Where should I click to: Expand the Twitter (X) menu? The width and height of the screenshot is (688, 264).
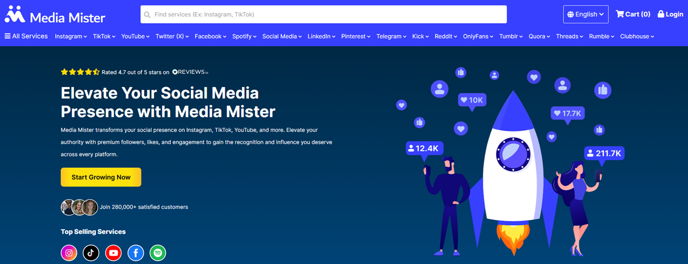pos(172,37)
